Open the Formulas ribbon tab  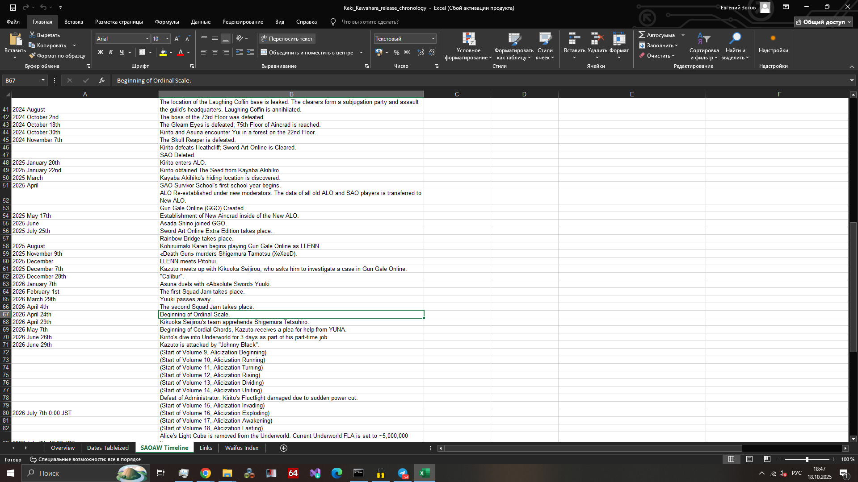tap(167, 22)
